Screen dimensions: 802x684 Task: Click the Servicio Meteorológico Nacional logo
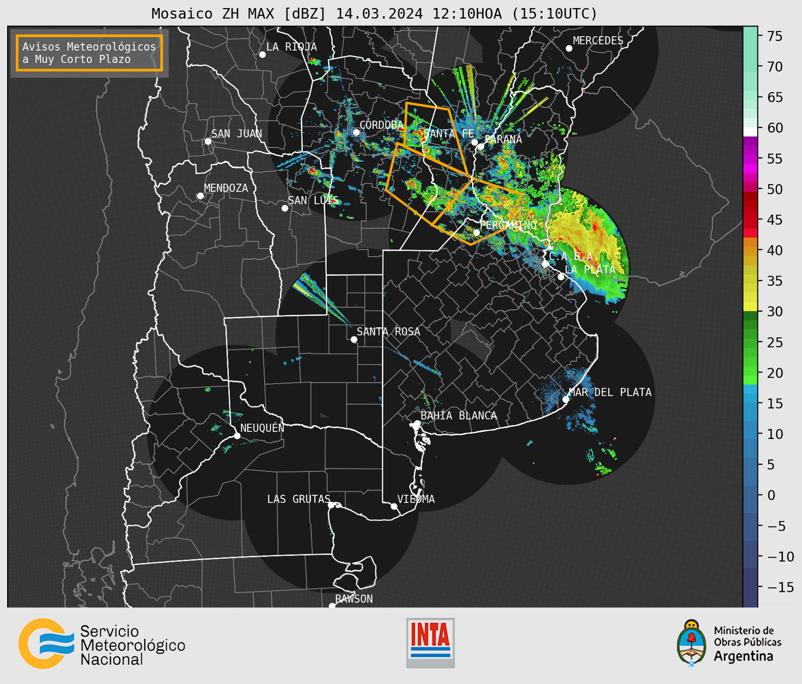click(x=102, y=644)
